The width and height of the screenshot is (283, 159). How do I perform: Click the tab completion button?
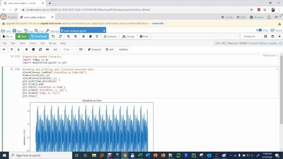point(55,49)
